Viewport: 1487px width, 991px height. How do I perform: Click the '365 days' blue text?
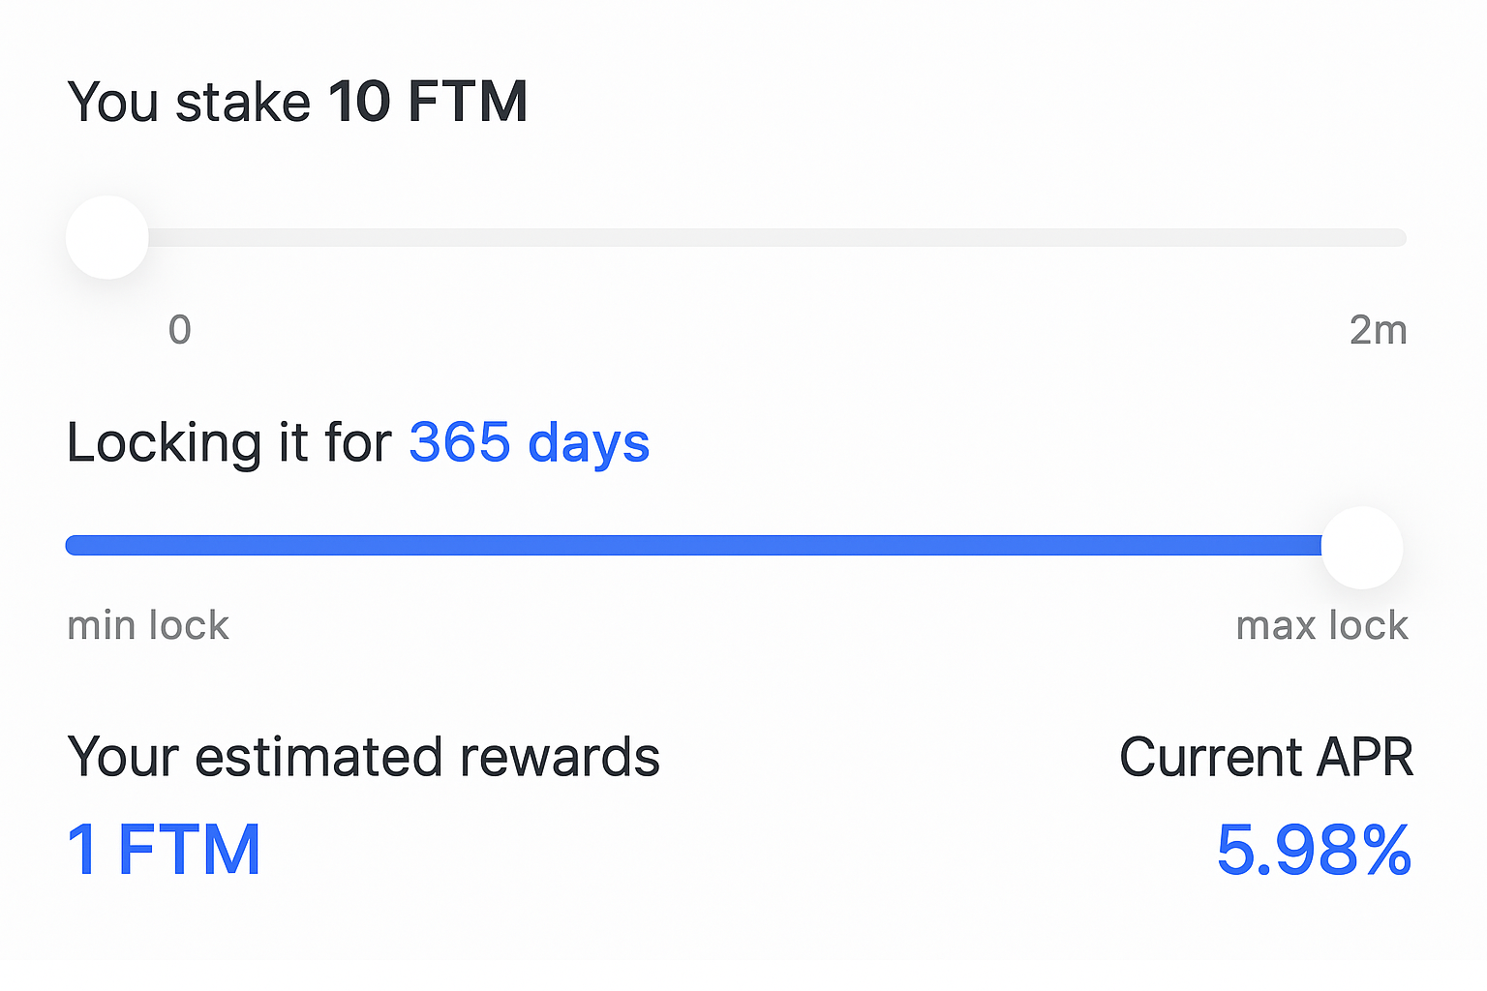(529, 442)
